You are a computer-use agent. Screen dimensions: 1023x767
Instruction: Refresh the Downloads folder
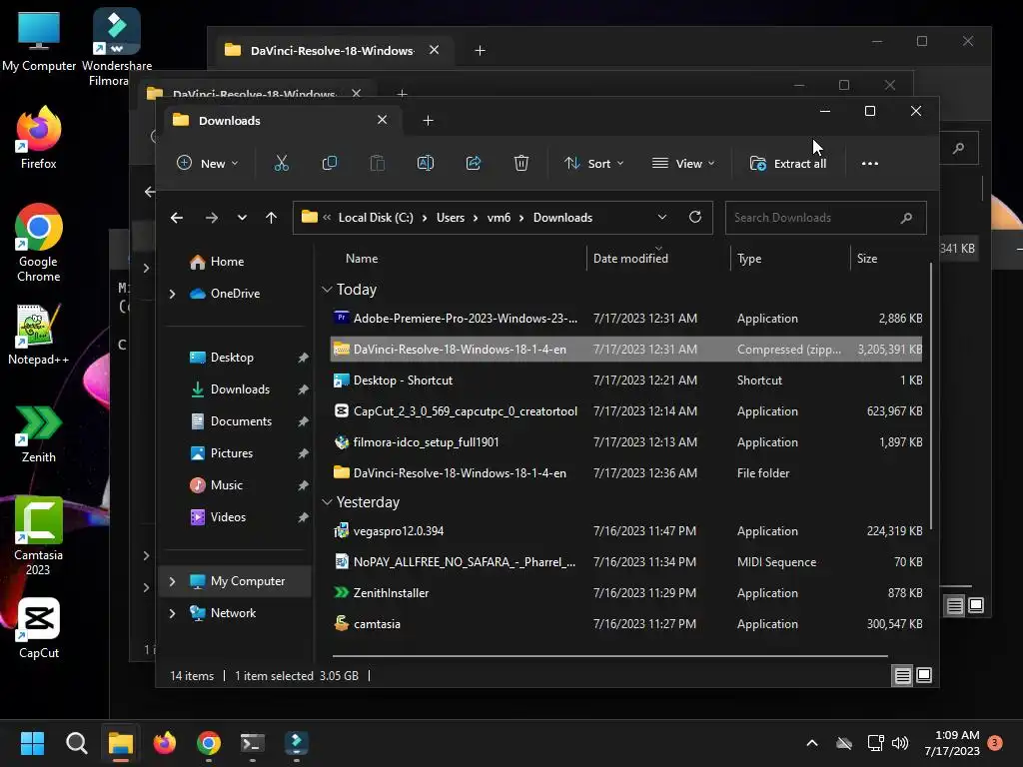click(x=695, y=217)
